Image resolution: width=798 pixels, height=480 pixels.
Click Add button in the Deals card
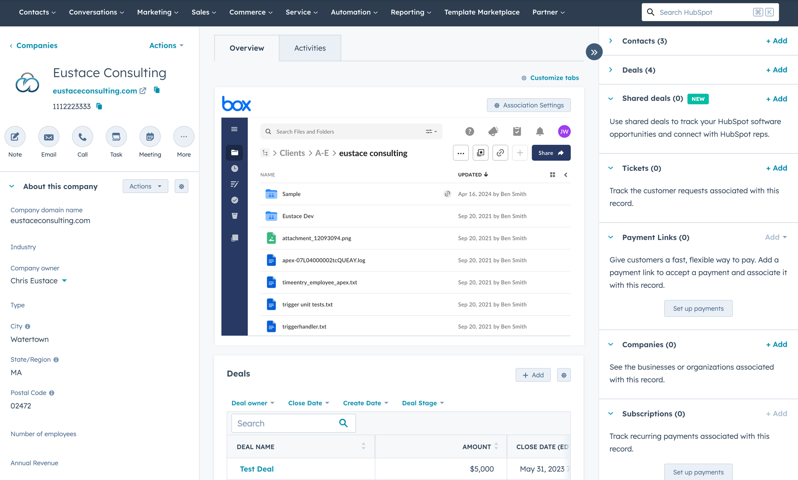pyautogui.click(x=533, y=375)
